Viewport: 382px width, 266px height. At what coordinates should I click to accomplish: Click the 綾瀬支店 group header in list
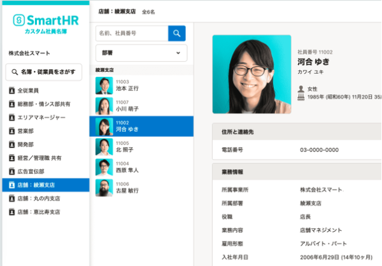141,70
